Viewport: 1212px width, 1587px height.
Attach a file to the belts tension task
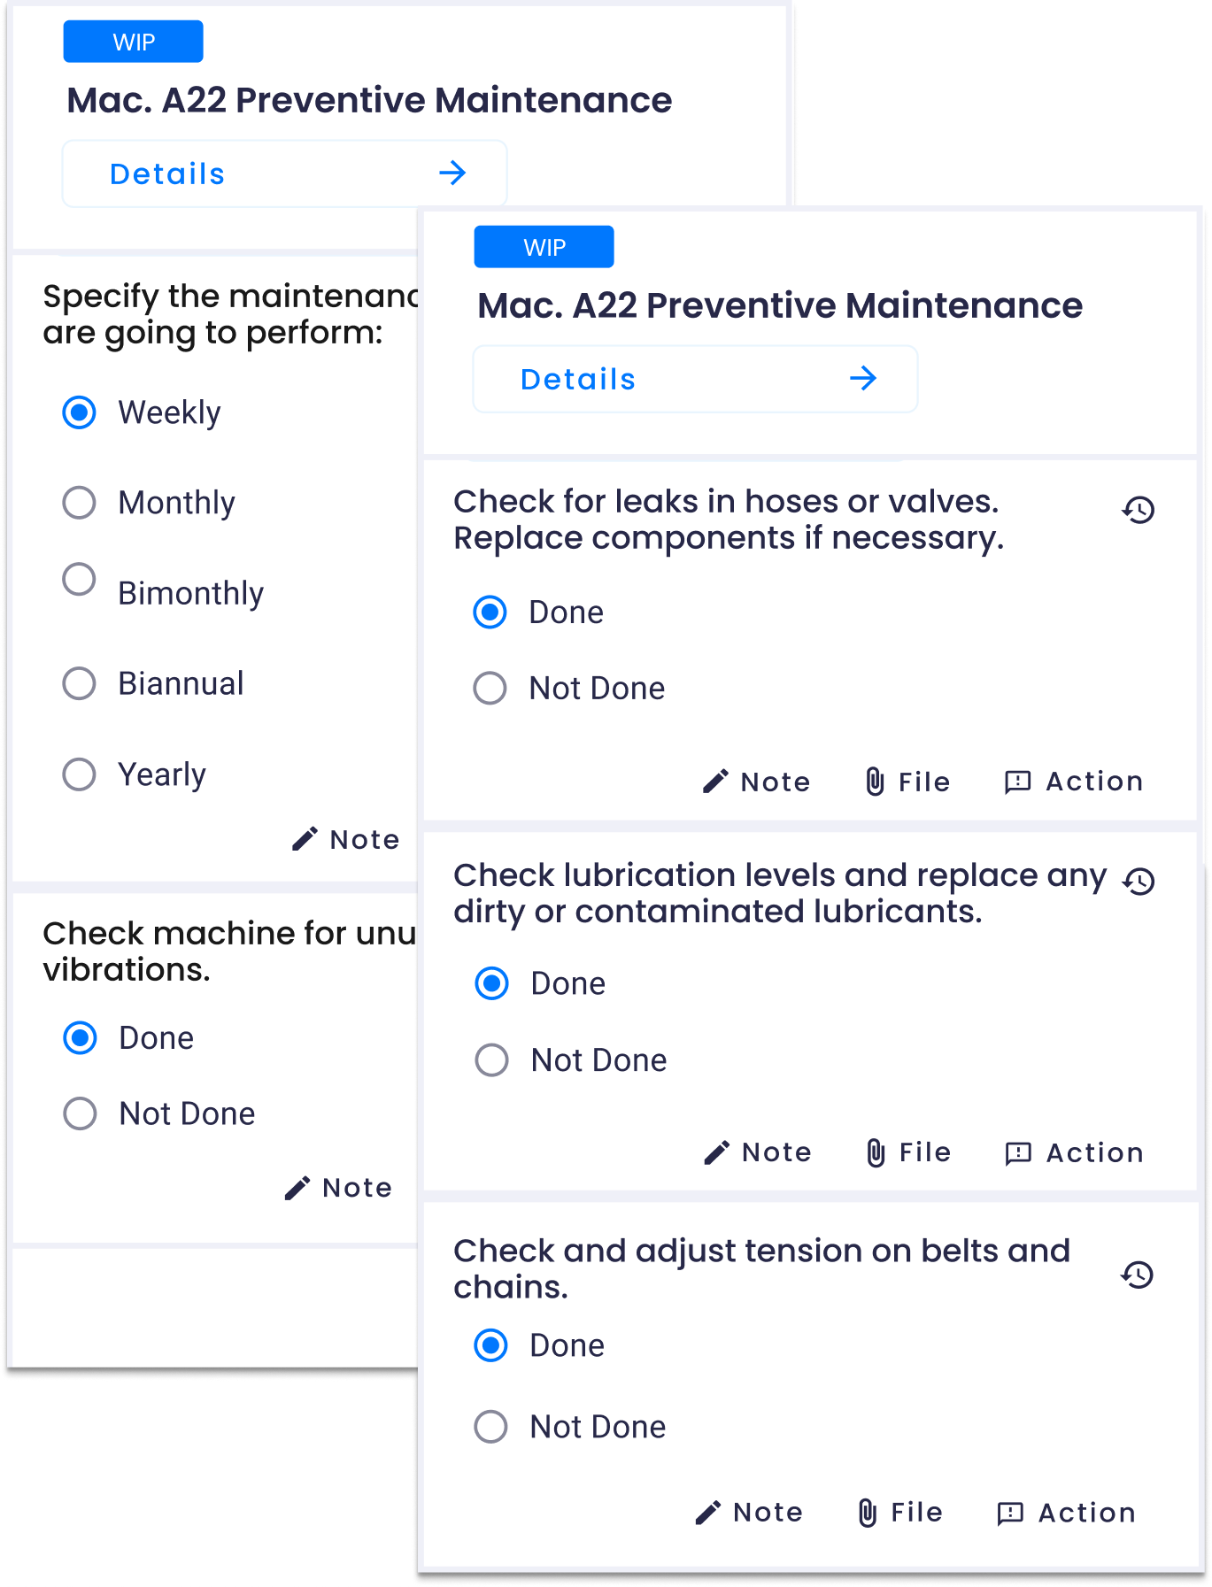899,1513
